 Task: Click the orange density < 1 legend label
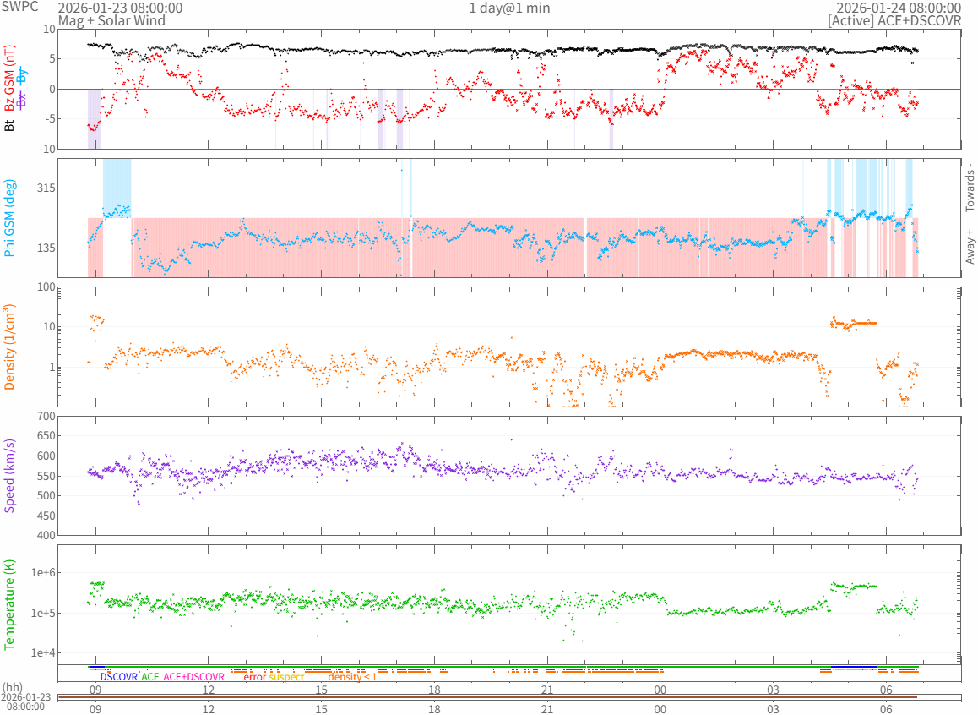click(352, 677)
